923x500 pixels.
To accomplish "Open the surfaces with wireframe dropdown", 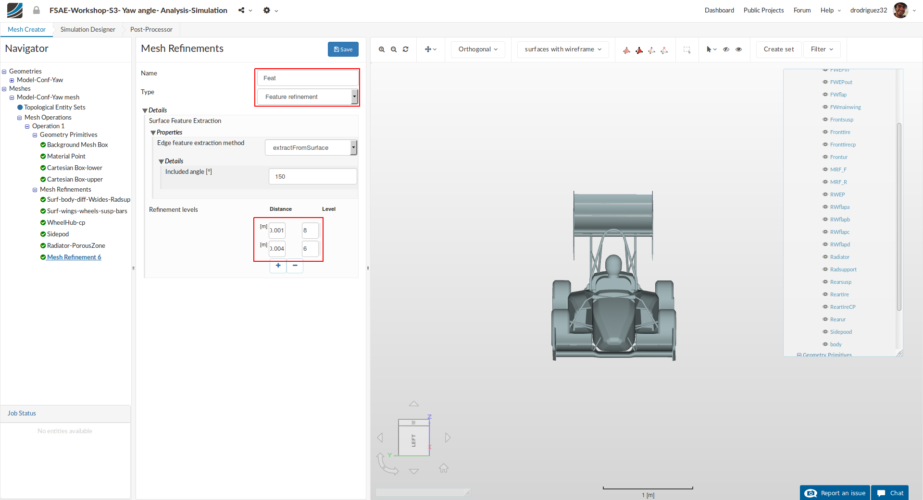I will 563,49.
